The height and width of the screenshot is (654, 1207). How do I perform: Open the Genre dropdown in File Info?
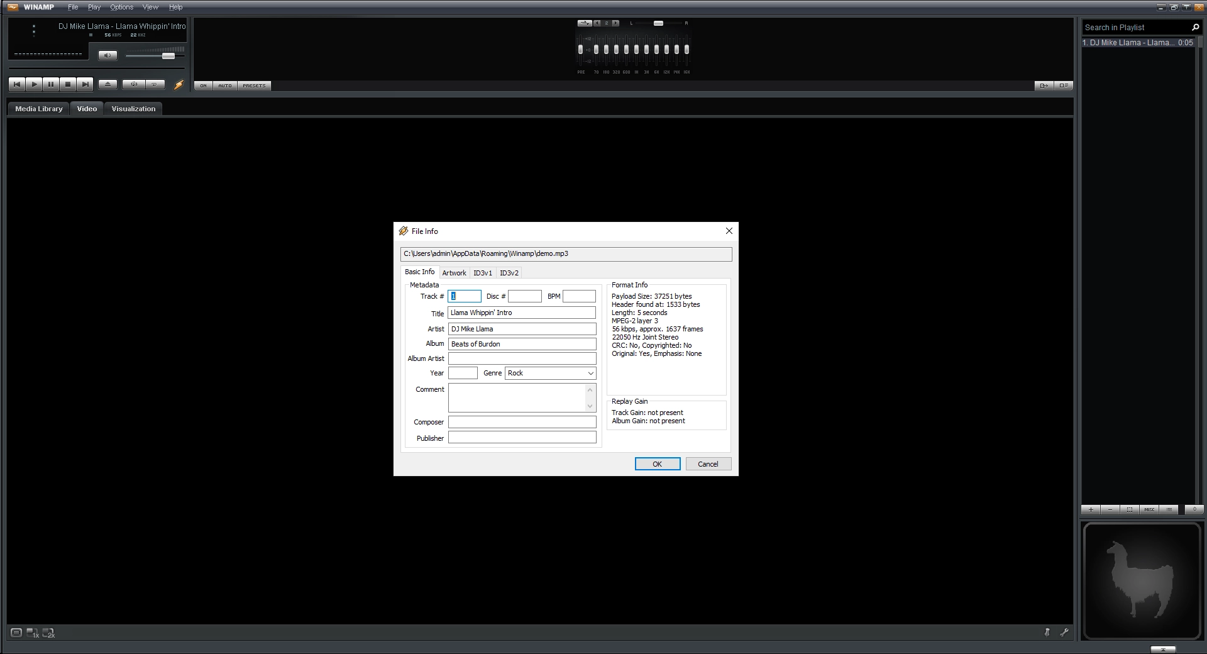pyautogui.click(x=589, y=373)
